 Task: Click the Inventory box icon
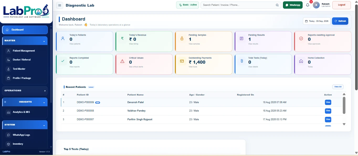8,144
